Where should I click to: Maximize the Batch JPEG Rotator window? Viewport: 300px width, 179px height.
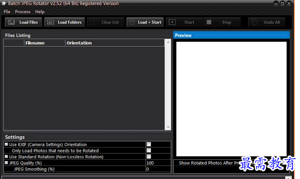pyautogui.click(x=282, y=3)
